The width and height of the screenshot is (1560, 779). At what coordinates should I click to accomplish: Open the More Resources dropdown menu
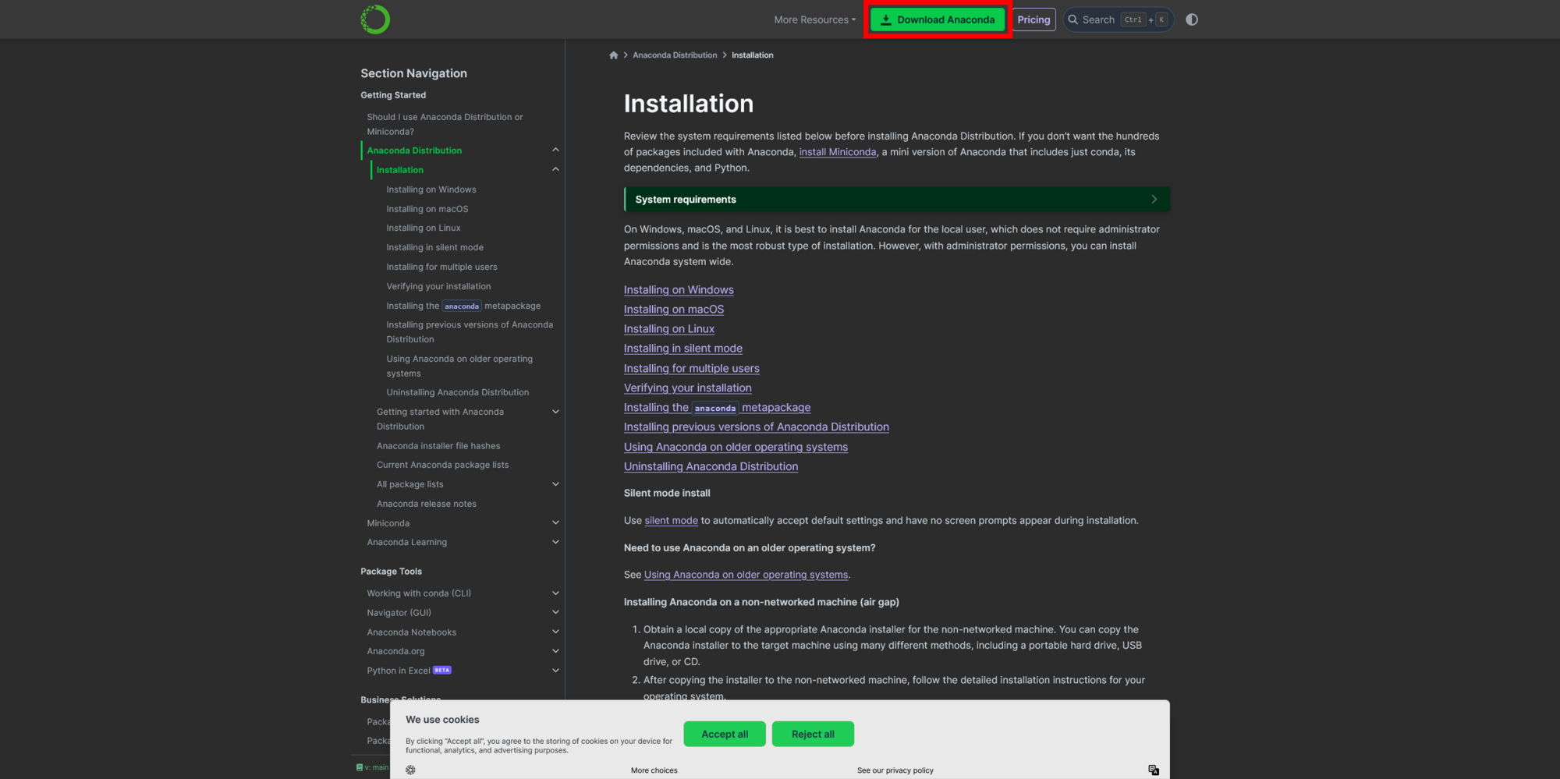[814, 19]
